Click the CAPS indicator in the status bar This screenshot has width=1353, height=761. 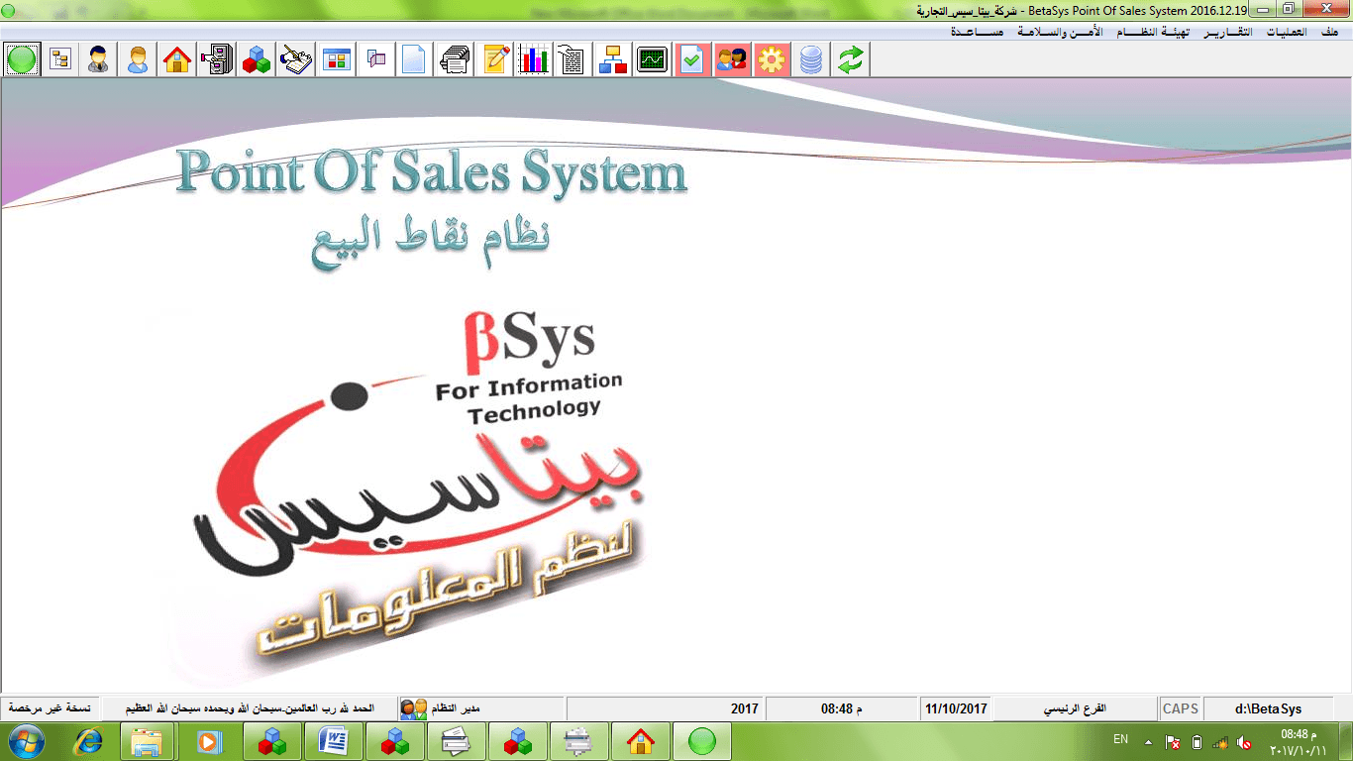pos(1181,708)
